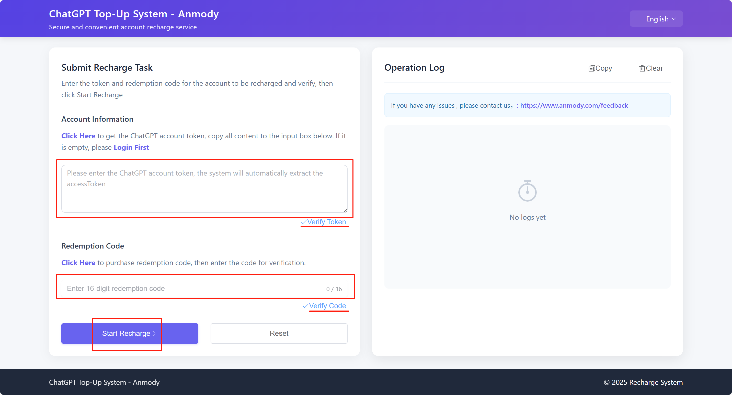The width and height of the screenshot is (732, 395).
Task: Click Here link to purchase redemption code
Action: pos(78,263)
